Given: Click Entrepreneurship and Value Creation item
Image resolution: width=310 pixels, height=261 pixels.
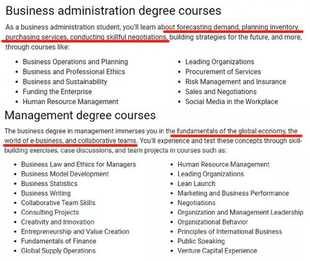Looking at the screenshot, I should point(75,231).
